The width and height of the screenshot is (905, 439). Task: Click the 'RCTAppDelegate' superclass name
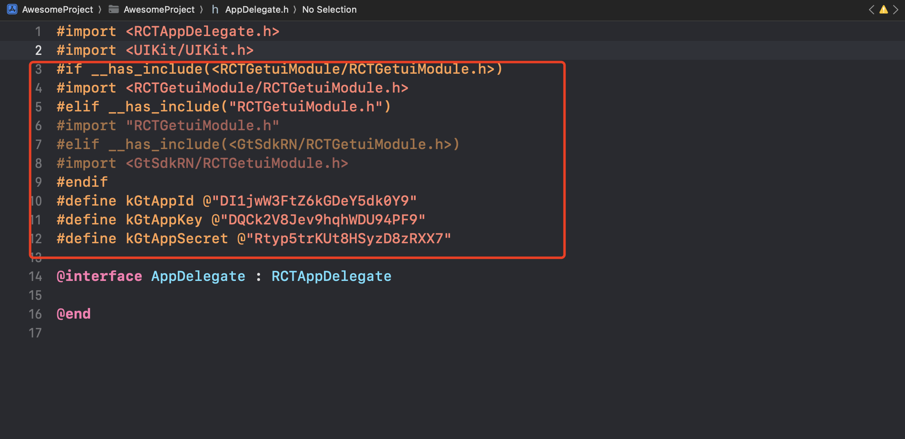click(331, 276)
